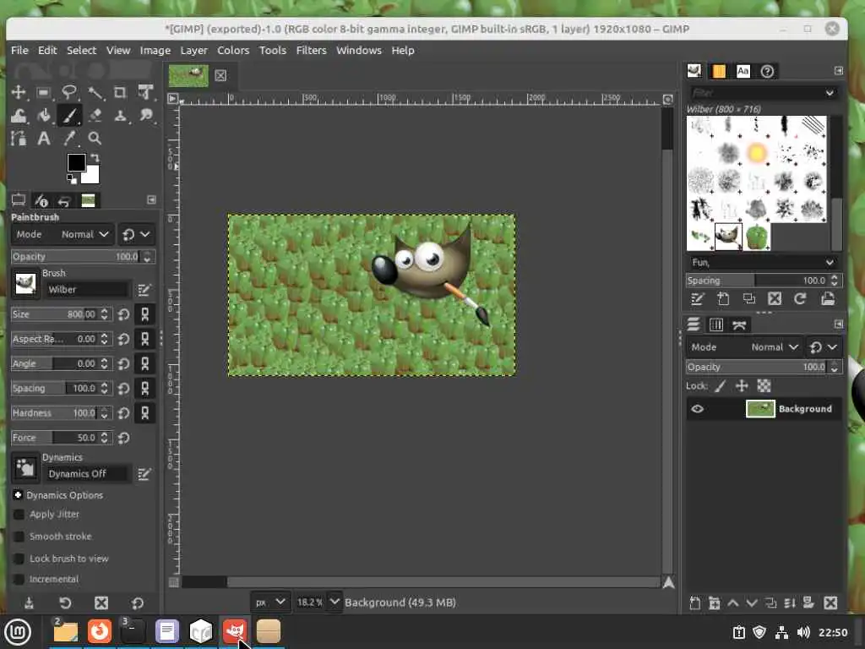Enable Smooth stroke checkbox
The image size is (865, 649).
coord(19,537)
